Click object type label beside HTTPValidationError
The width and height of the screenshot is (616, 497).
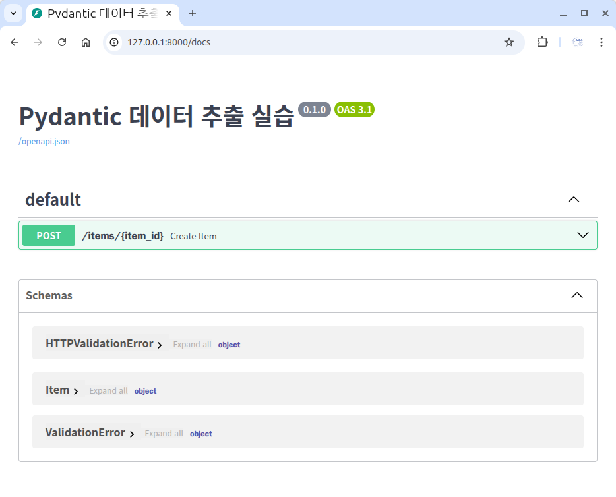coord(229,345)
